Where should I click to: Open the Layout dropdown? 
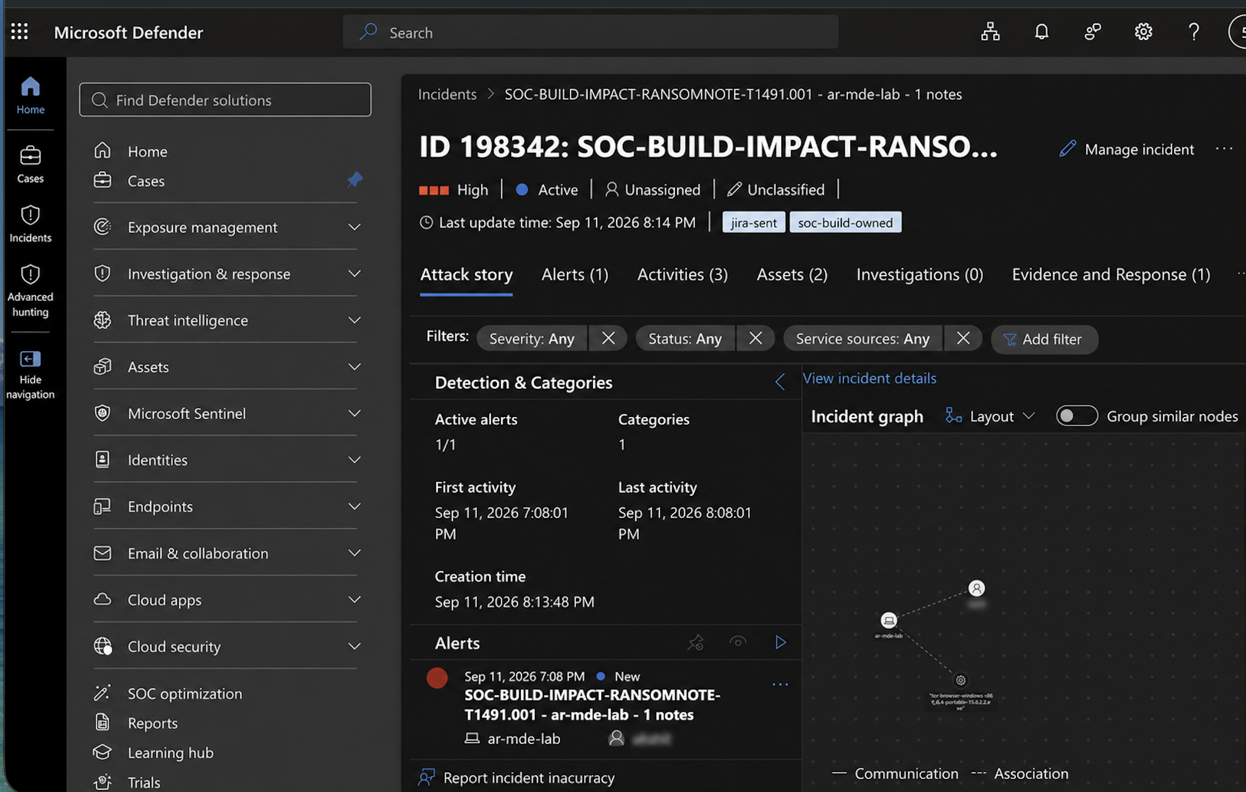990,416
